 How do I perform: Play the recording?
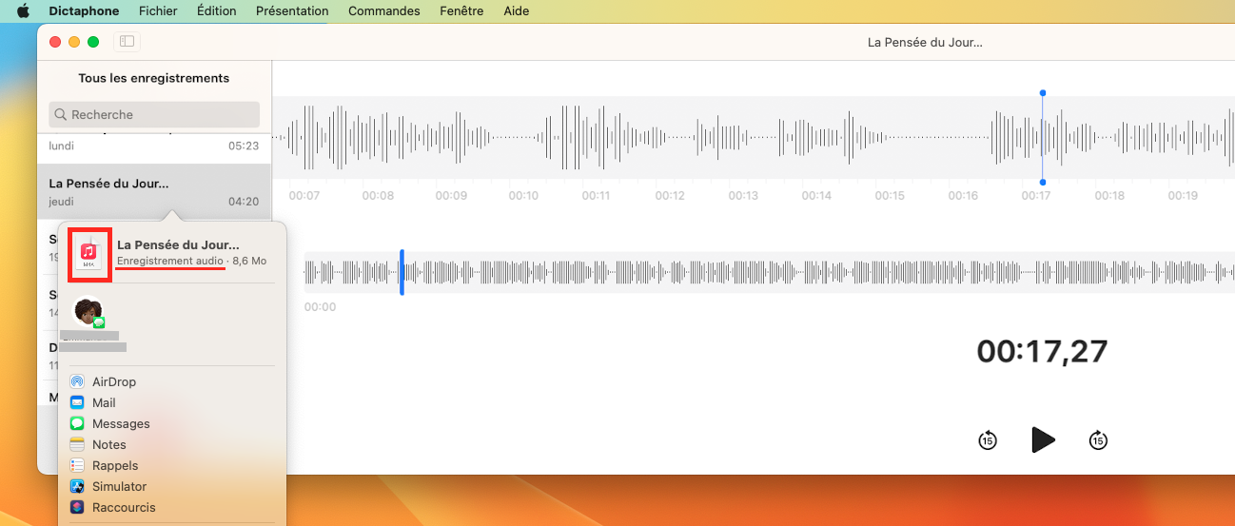point(1043,439)
